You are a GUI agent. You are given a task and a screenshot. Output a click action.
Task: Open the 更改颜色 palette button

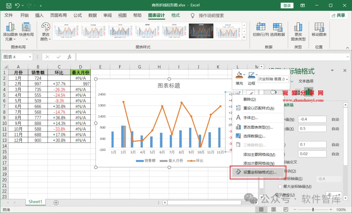(46, 32)
